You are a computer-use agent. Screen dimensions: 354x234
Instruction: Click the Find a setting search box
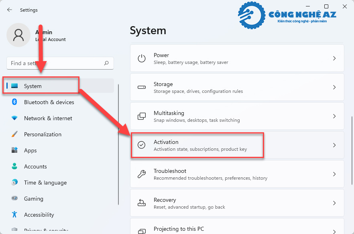[60, 63]
